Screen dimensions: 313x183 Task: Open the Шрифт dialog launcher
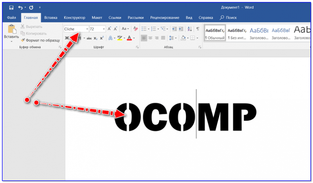(x=137, y=47)
